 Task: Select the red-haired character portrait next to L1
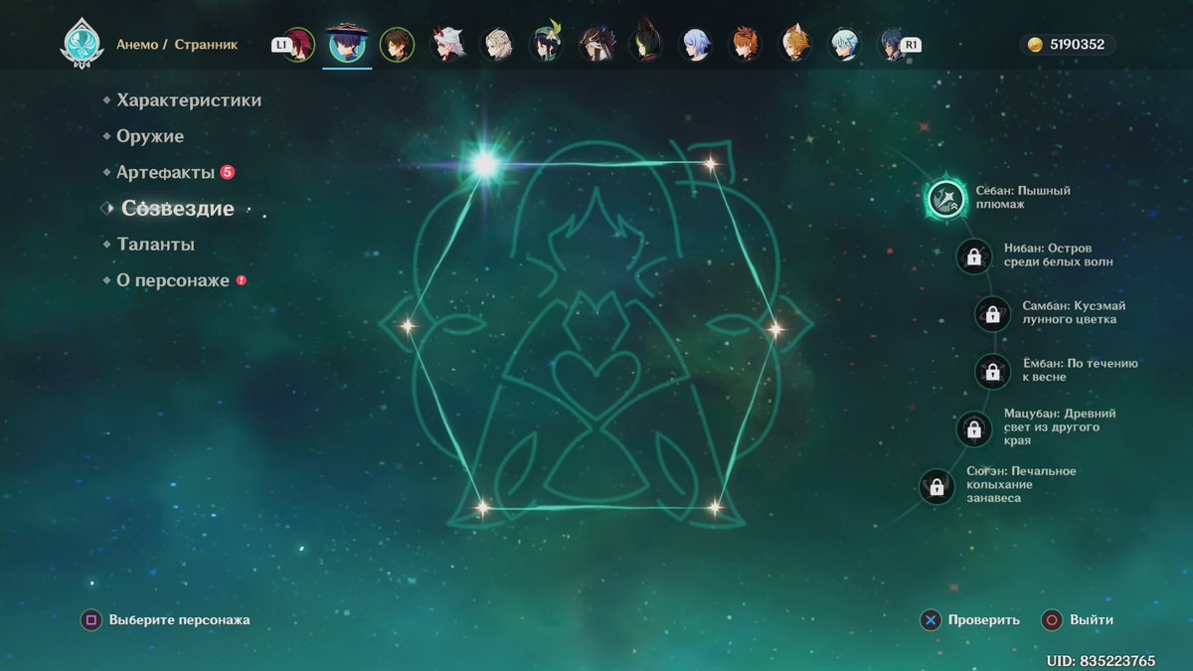pyautogui.click(x=298, y=45)
